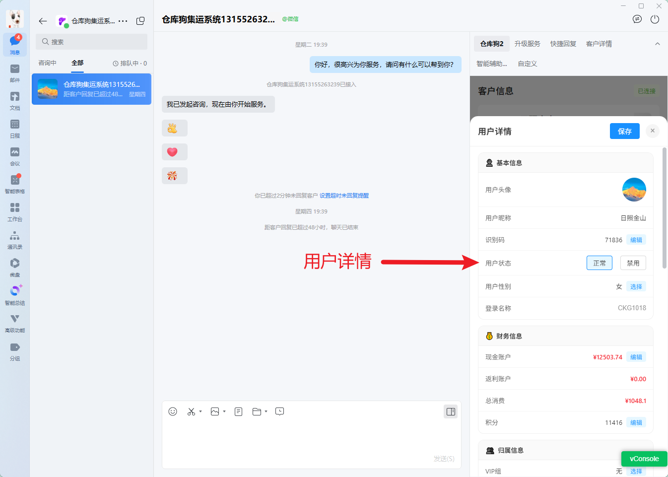Click the 登录名称 value CKG1018
The height and width of the screenshot is (477, 668).
click(x=632, y=308)
